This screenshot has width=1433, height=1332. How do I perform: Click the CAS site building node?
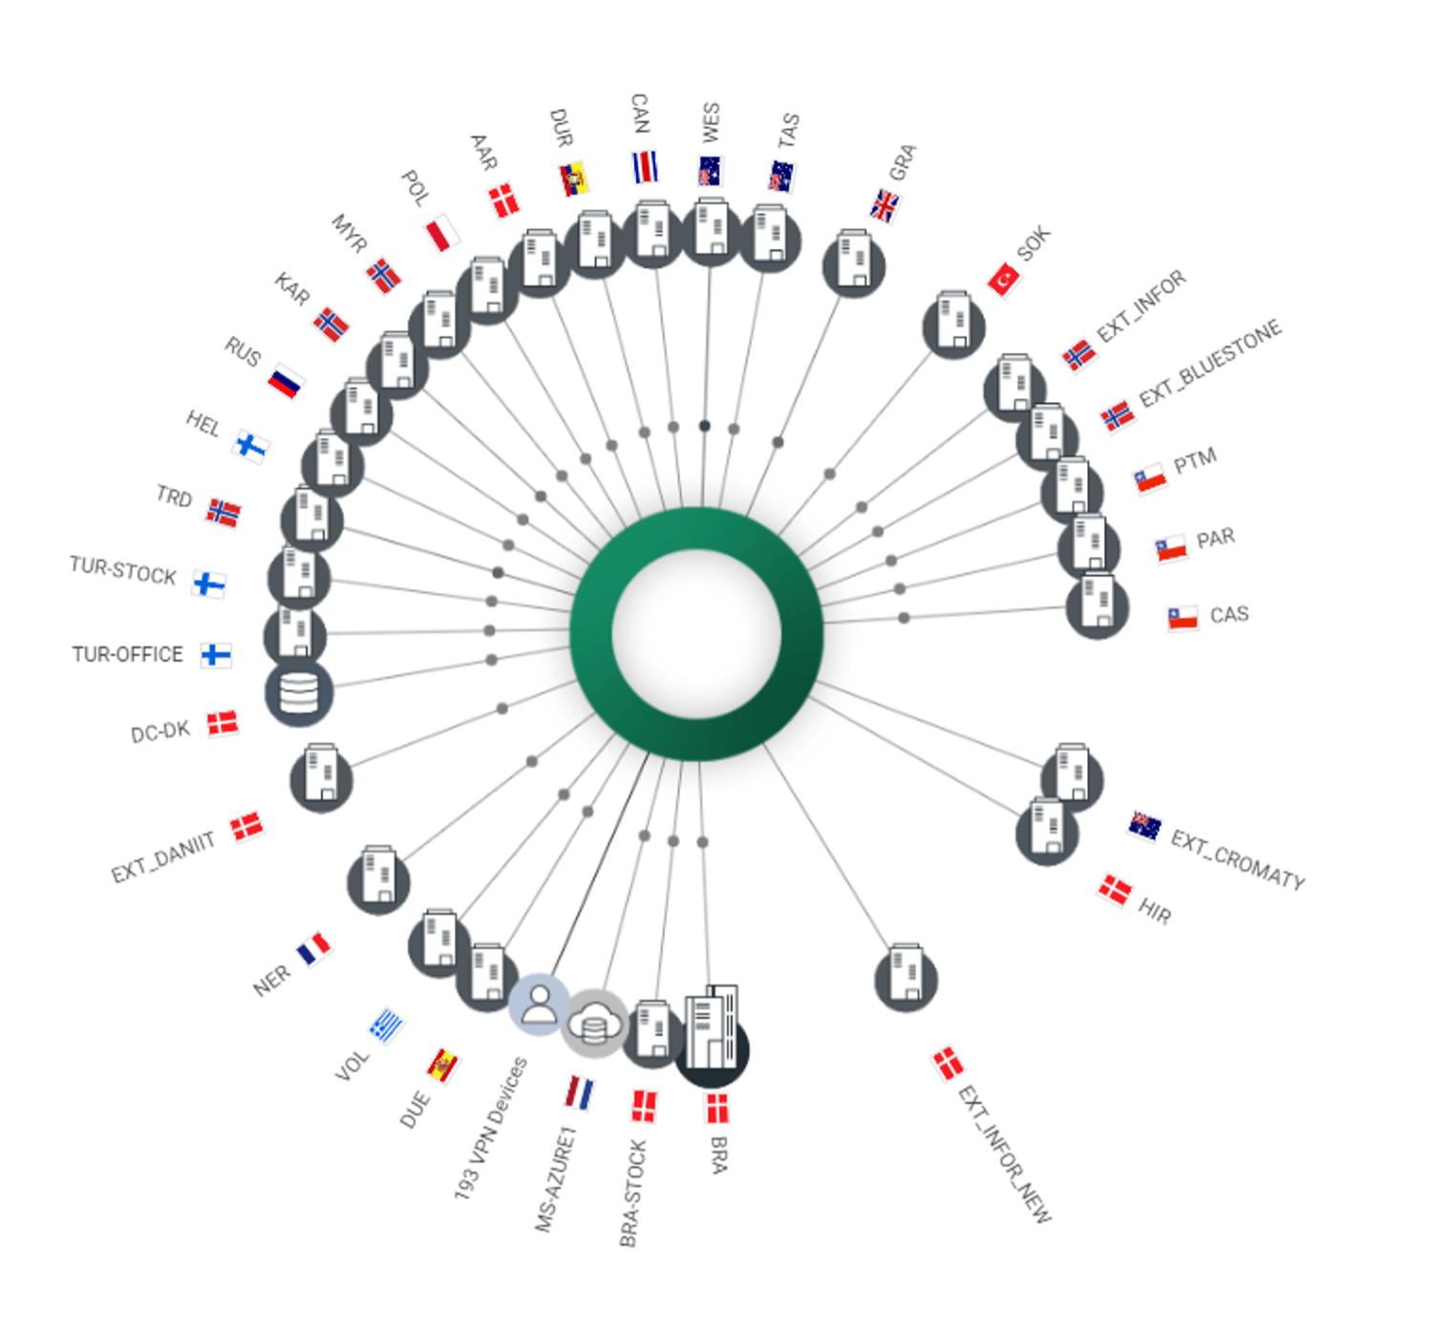(1097, 606)
